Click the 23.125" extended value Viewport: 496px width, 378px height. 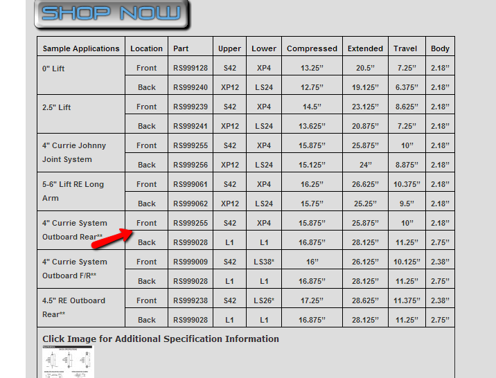365,107
